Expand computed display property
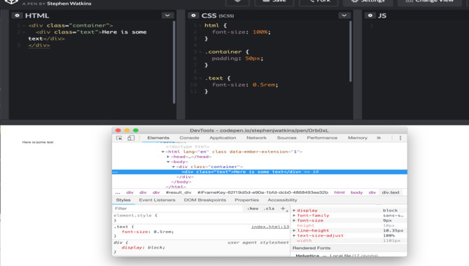The height and width of the screenshot is (266, 469). (x=294, y=210)
